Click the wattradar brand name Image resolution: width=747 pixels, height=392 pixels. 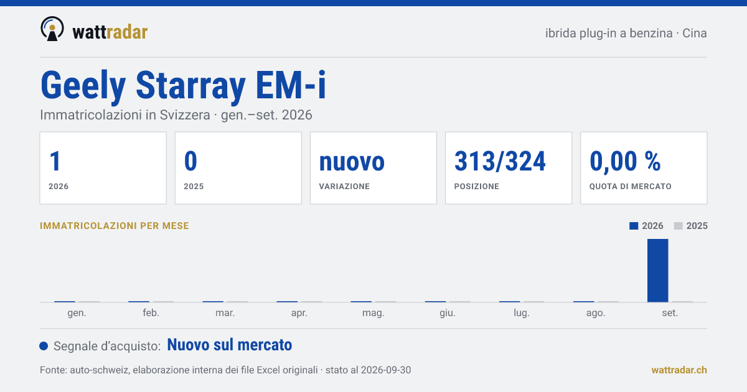[110, 32]
